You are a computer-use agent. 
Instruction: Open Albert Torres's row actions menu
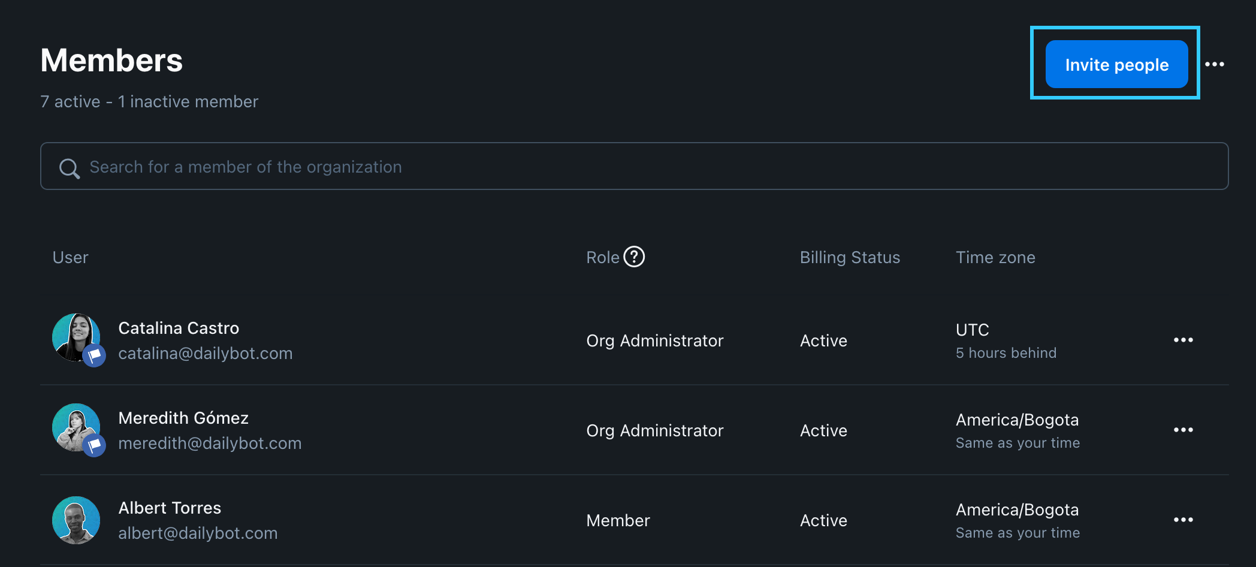1183,520
